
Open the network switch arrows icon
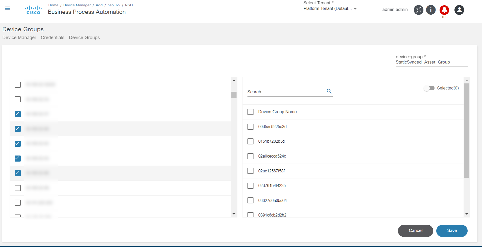click(418, 10)
